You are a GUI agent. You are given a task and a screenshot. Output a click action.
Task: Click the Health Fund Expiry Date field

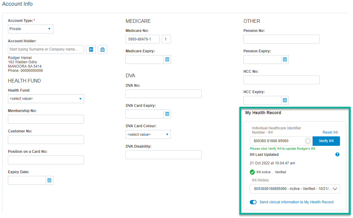point(27,180)
